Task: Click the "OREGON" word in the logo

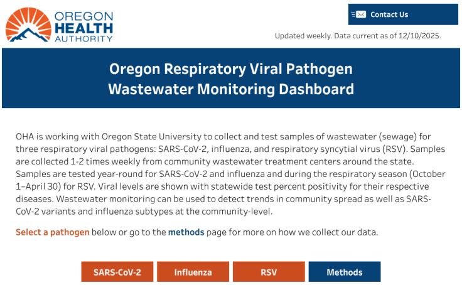Action: (x=83, y=16)
